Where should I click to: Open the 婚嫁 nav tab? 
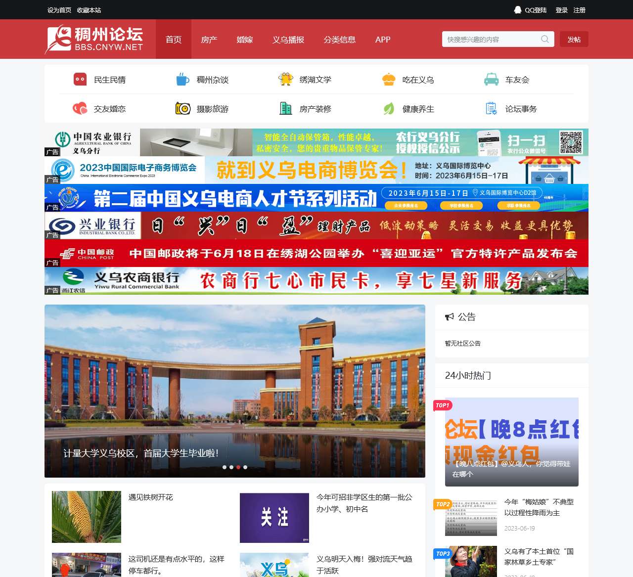[245, 40]
